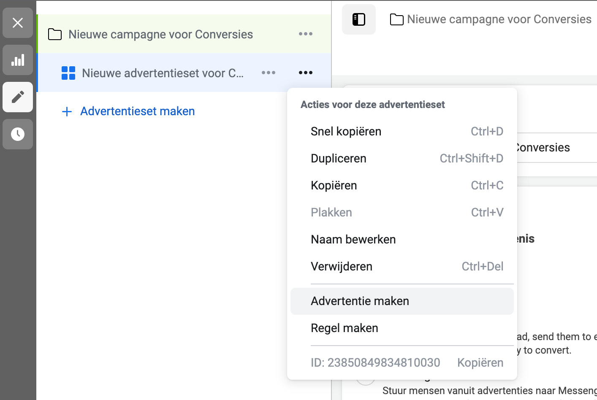Choose Advertentie maken from the menu
597x400 pixels.
click(360, 301)
